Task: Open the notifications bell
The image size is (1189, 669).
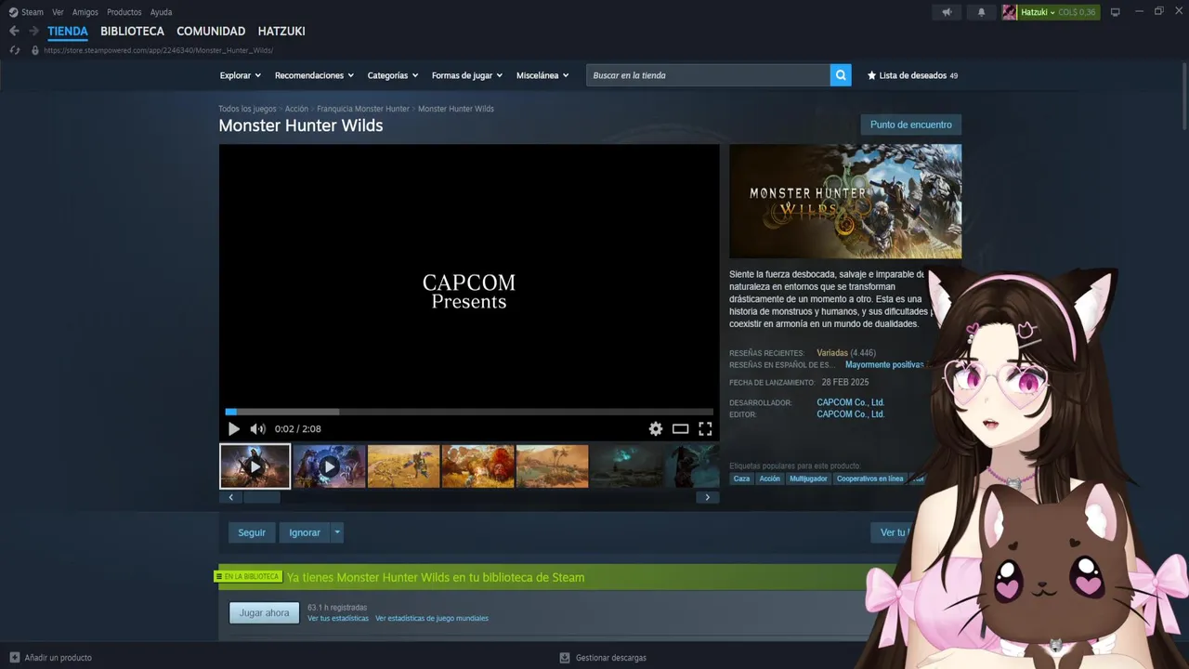Action: point(981,12)
